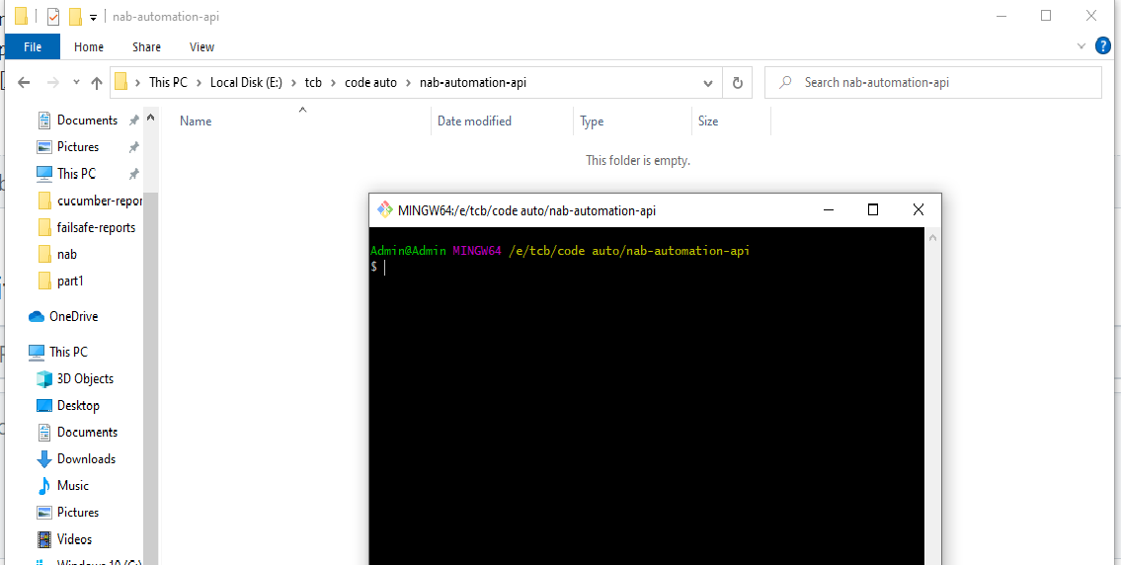1121x565 pixels.
Task: Open failsafe-reports folder in sidebar
Action: (x=96, y=228)
